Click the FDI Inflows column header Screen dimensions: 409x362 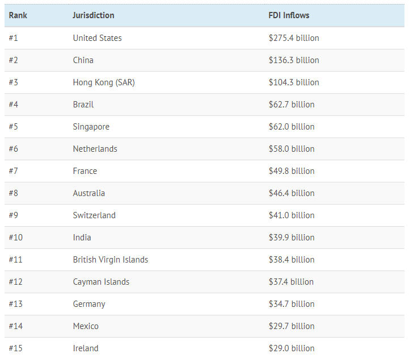289,15
